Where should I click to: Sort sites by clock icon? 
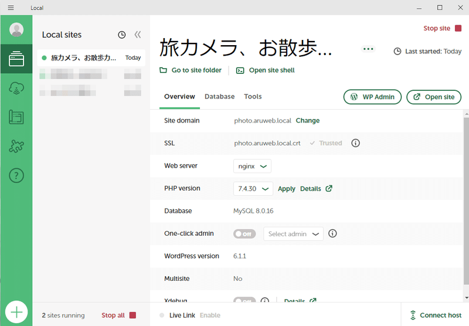(x=122, y=35)
